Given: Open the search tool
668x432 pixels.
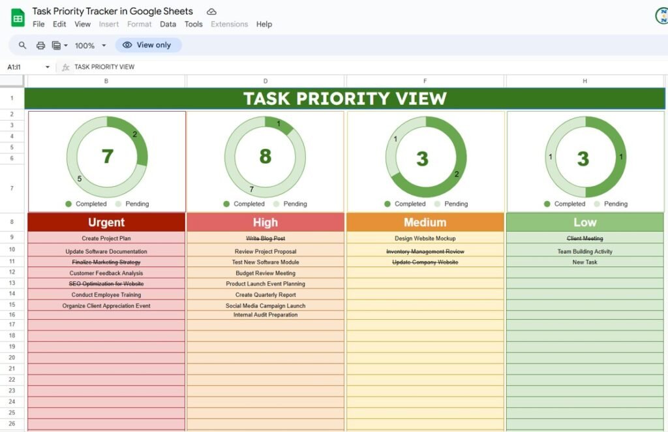Looking at the screenshot, I should 22,45.
